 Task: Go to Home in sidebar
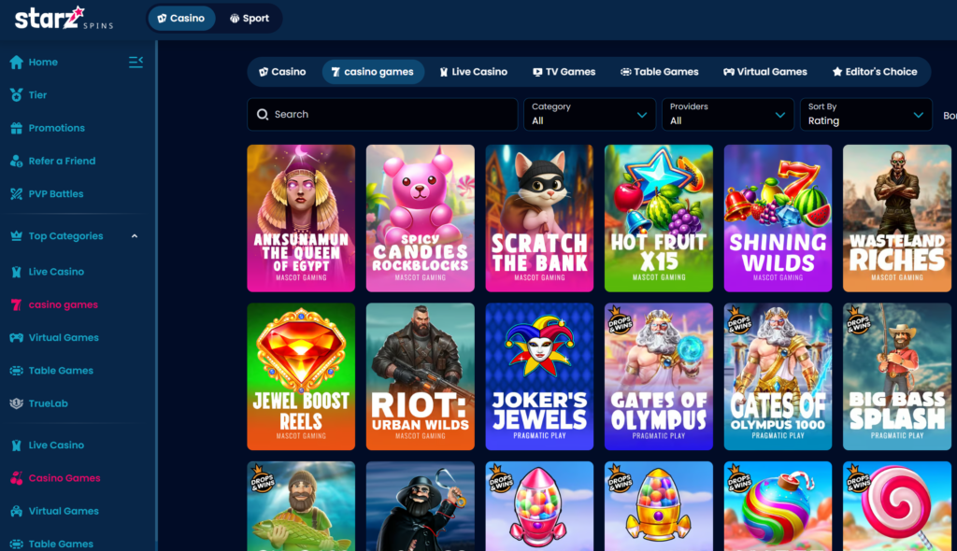tap(43, 63)
